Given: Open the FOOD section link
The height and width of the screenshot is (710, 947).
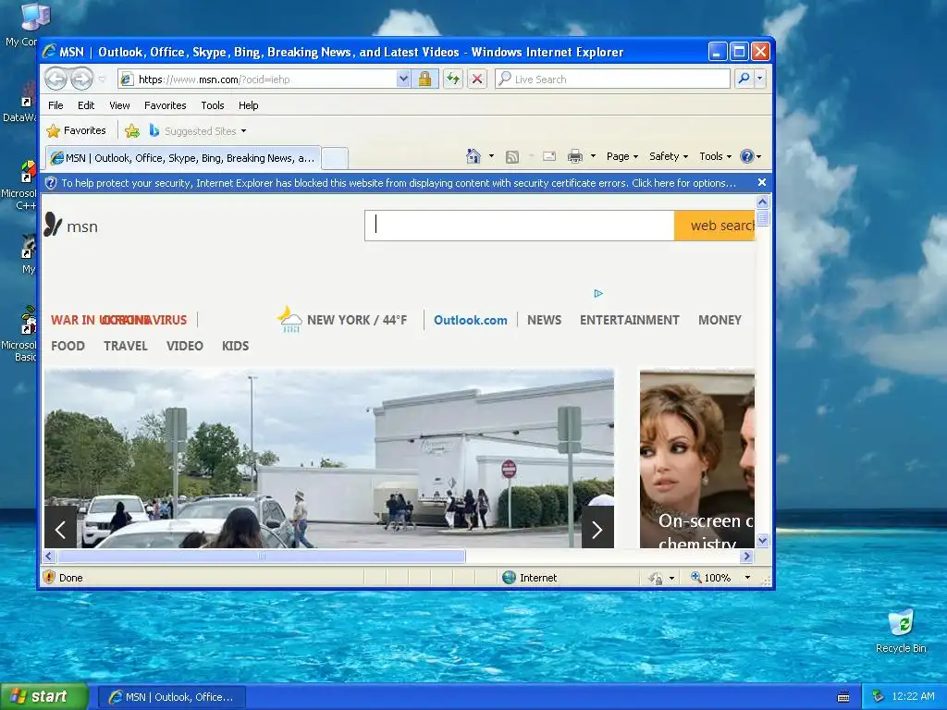Looking at the screenshot, I should (x=68, y=346).
